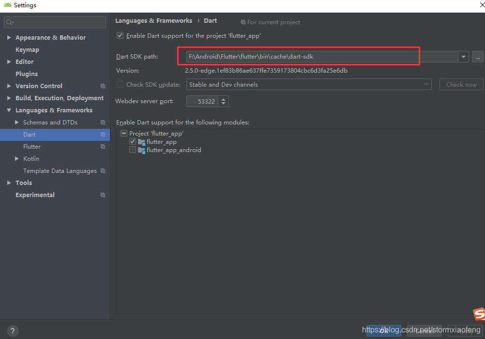Collapse the Languages & Frameworks section

9,110
